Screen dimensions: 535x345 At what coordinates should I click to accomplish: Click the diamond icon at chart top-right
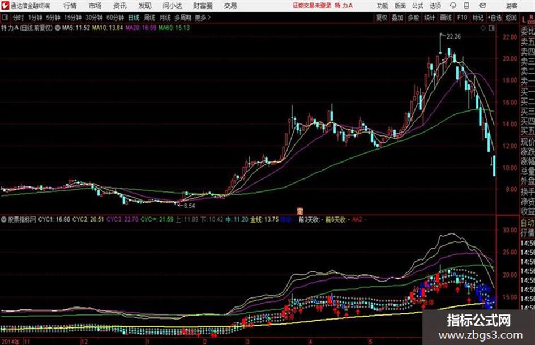pyautogui.click(x=483, y=28)
